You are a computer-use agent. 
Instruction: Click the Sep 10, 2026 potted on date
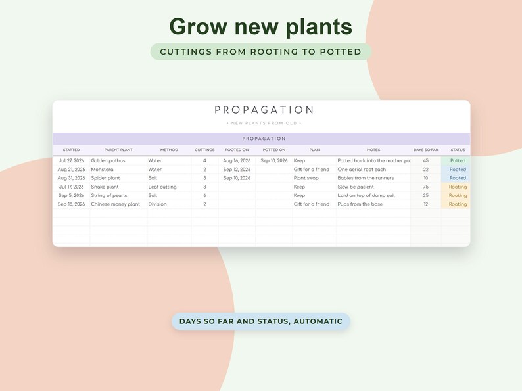[274, 160]
